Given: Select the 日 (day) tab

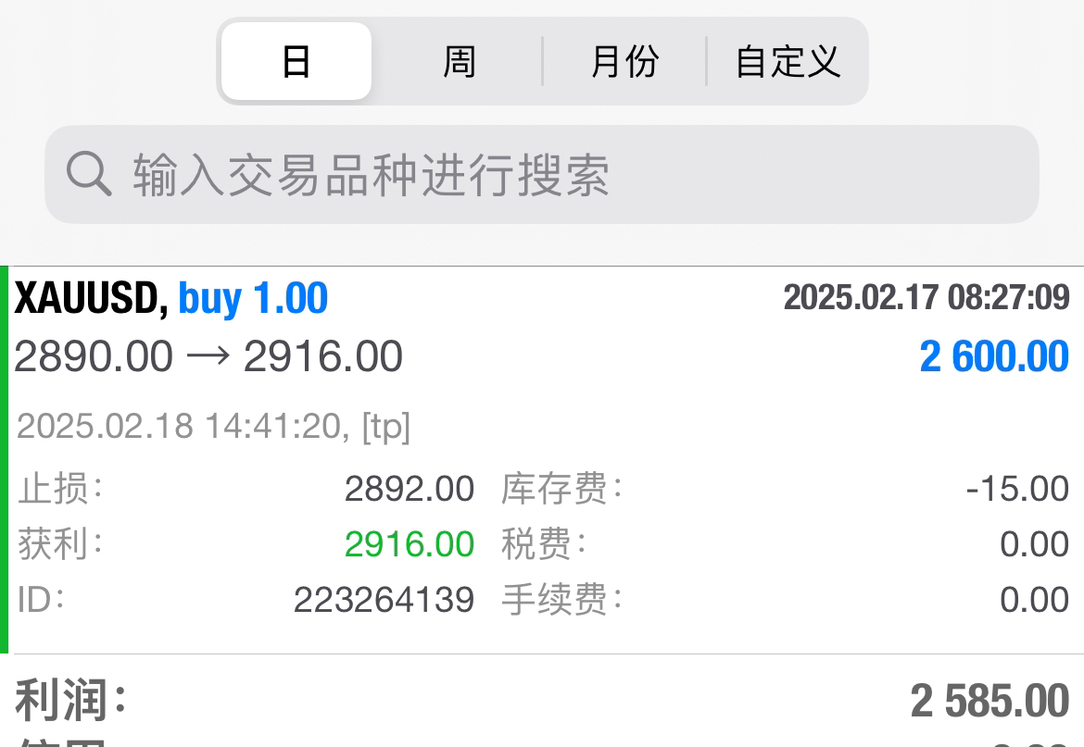Looking at the screenshot, I should (x=296, y=62).
